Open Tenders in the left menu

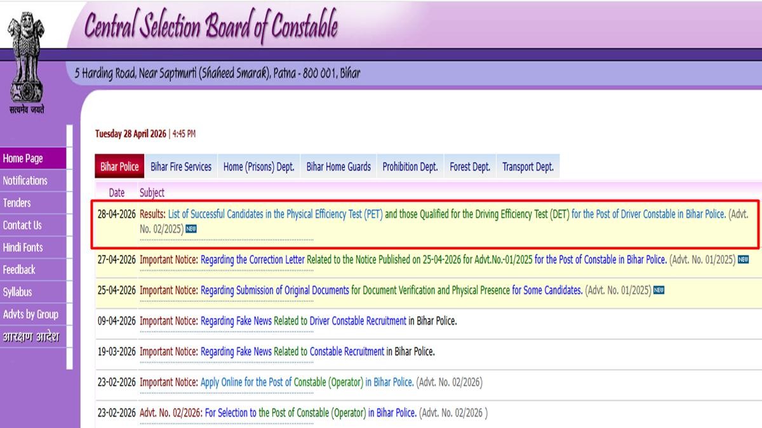[17, 203]
